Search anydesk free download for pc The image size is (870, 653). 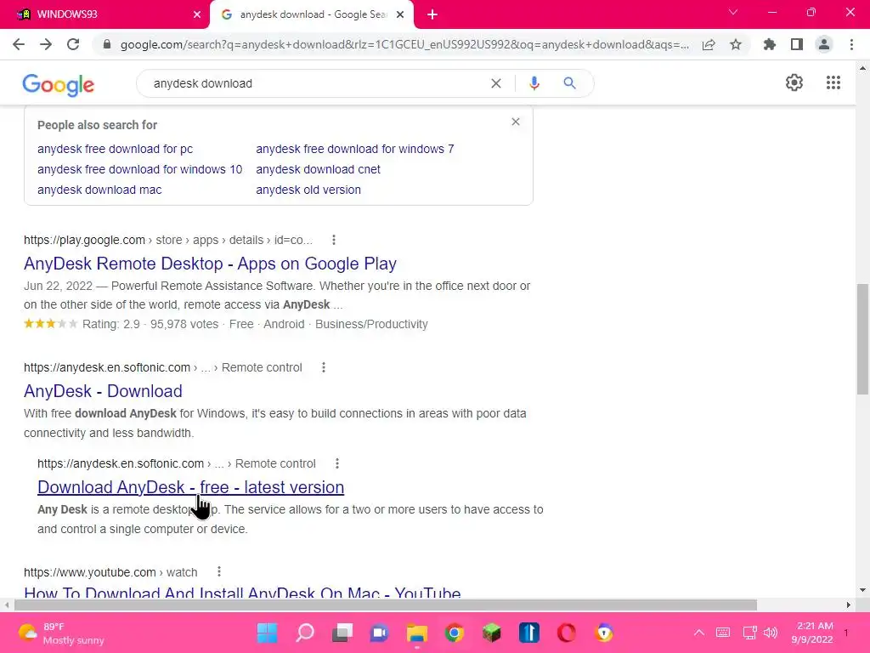[115, 149]
